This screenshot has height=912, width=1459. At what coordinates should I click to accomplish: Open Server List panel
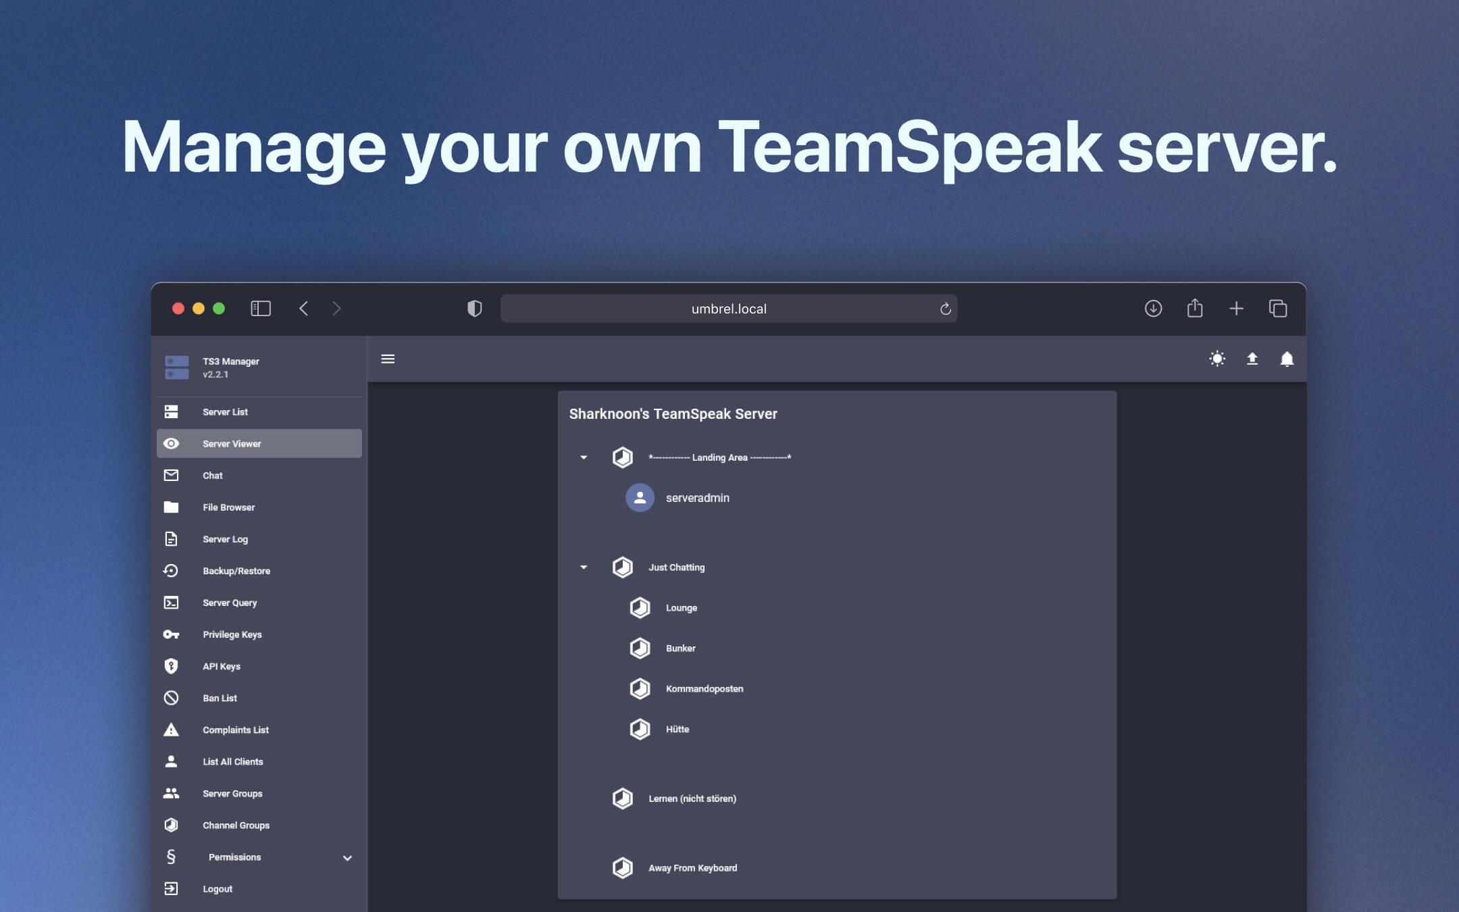pos(224,412)
